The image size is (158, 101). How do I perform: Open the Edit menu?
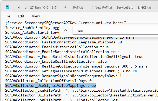pos(21,16)
